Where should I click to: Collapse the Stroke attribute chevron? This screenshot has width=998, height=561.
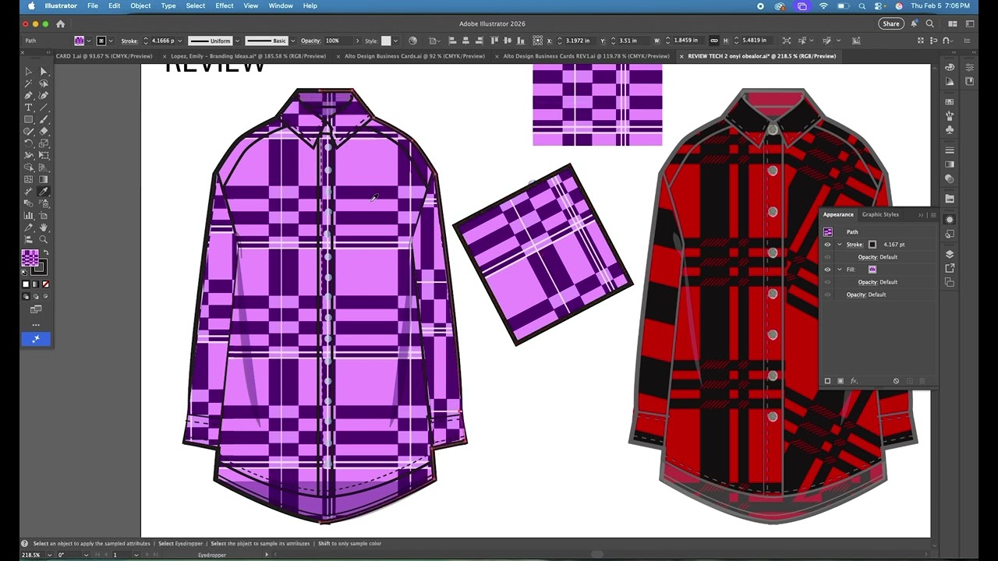point(840,245)
